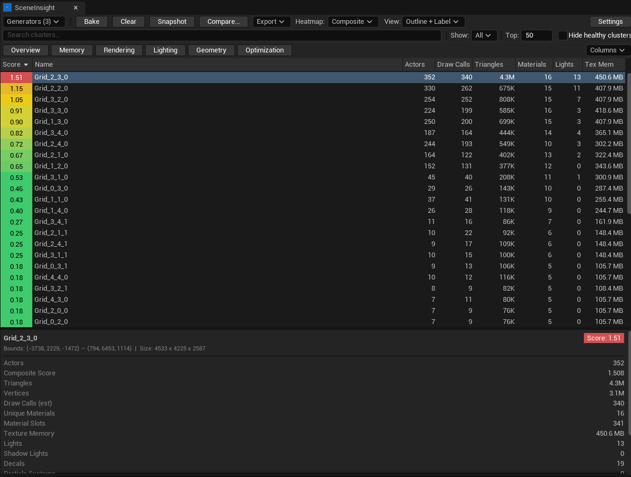The image size is (631, 477).
Task: Open the Generators (3) dropdown
Action: pos(33,22)
